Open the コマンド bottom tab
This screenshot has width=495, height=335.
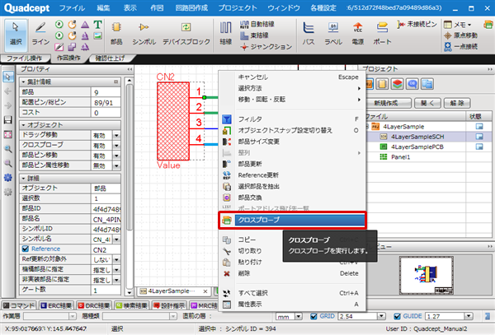[19, 305]
